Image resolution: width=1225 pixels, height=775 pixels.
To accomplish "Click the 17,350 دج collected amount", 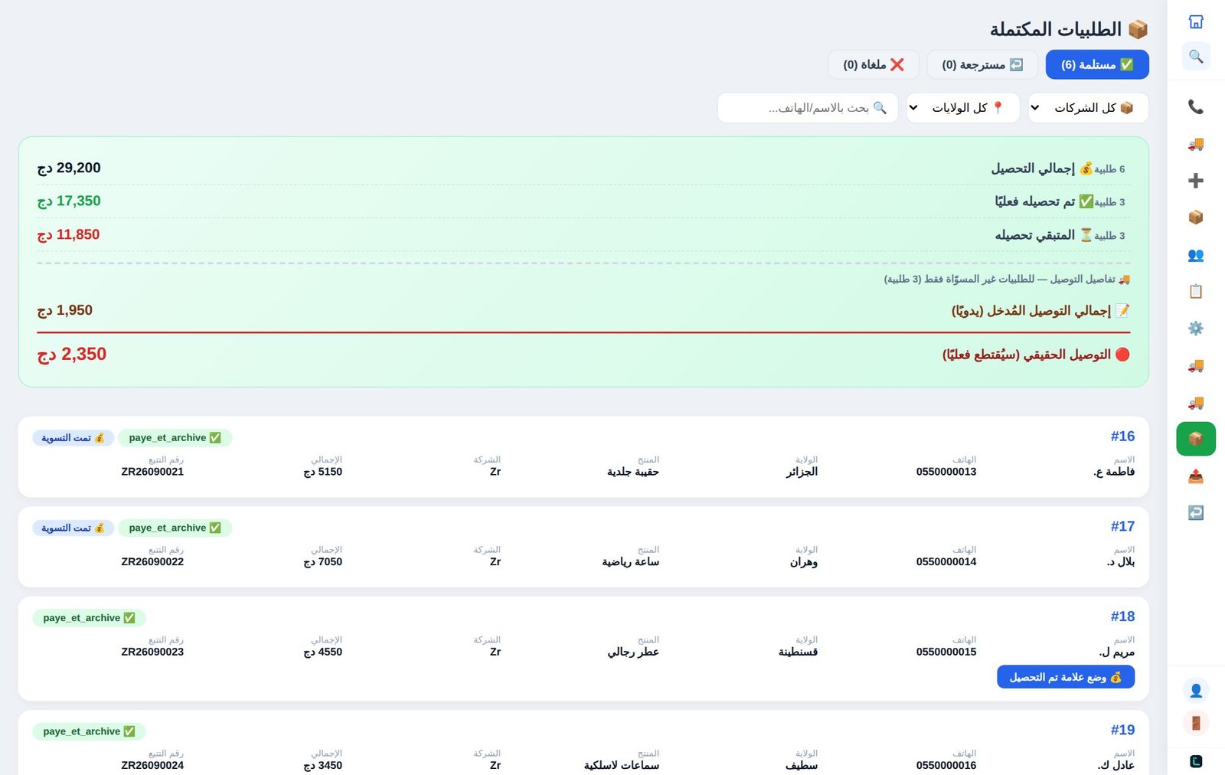I will 69,201.
